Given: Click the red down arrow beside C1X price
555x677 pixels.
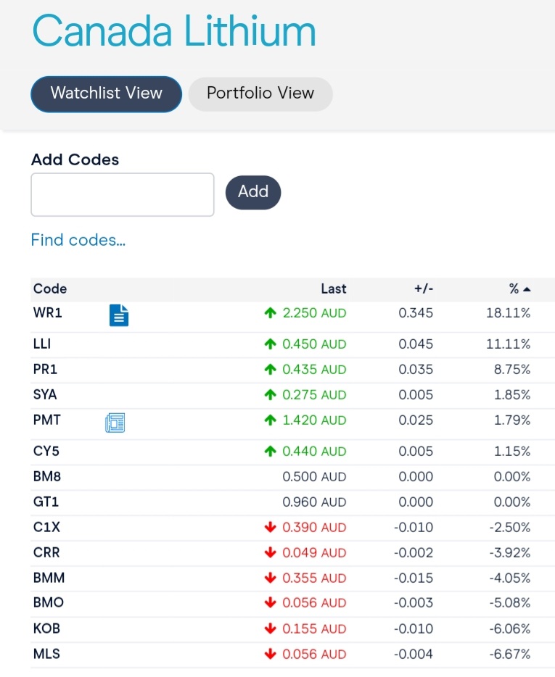Looking at the screenshot, I should click(270, 527).
